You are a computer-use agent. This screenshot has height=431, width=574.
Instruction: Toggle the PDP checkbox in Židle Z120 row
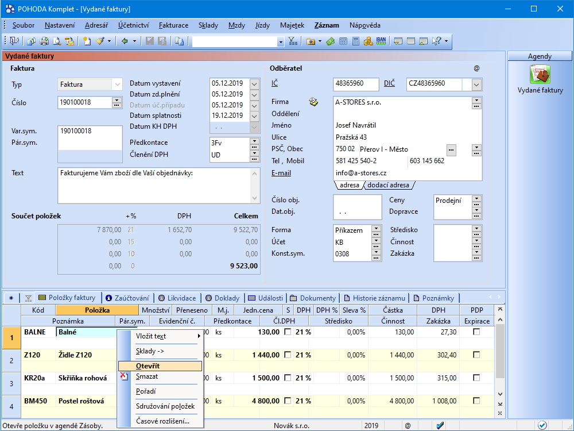(476, 355)
